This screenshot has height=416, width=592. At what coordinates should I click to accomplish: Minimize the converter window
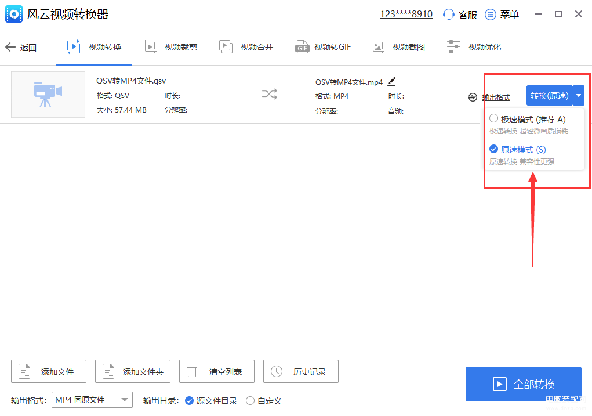(538, 15)
